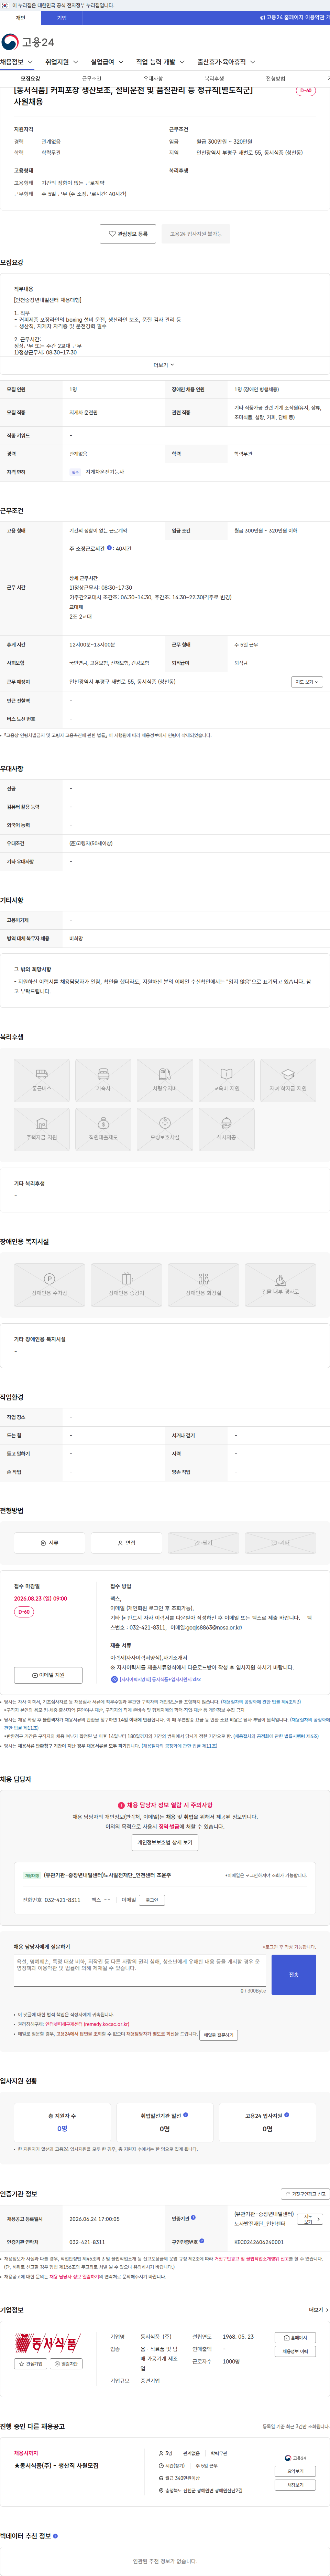Screen dimensions: 330x2576
Task: Select the 건물 내부 경사로 facility icon
Action: [280, 1285]
